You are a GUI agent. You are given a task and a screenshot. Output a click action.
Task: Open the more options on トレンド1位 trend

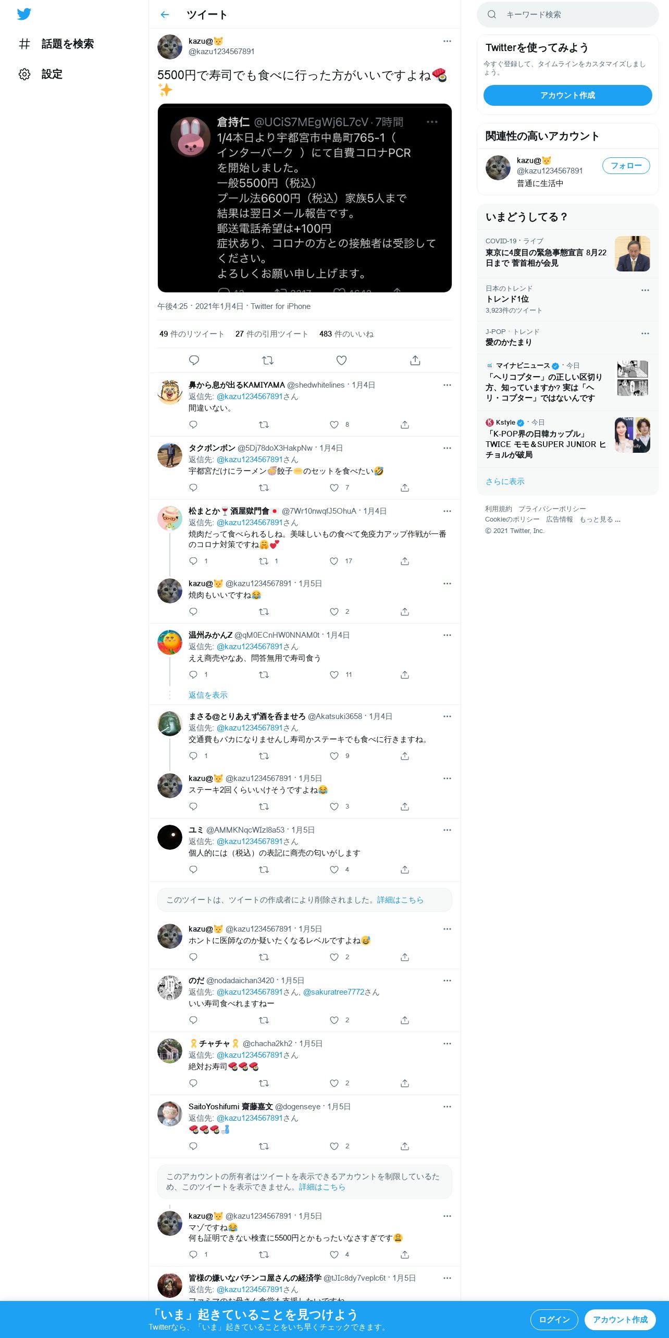point(645,290)
